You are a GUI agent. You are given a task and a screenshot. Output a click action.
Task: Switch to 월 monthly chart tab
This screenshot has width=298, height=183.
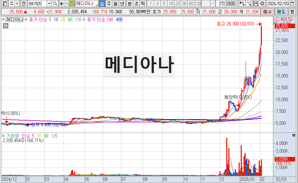tap(116, 4)
